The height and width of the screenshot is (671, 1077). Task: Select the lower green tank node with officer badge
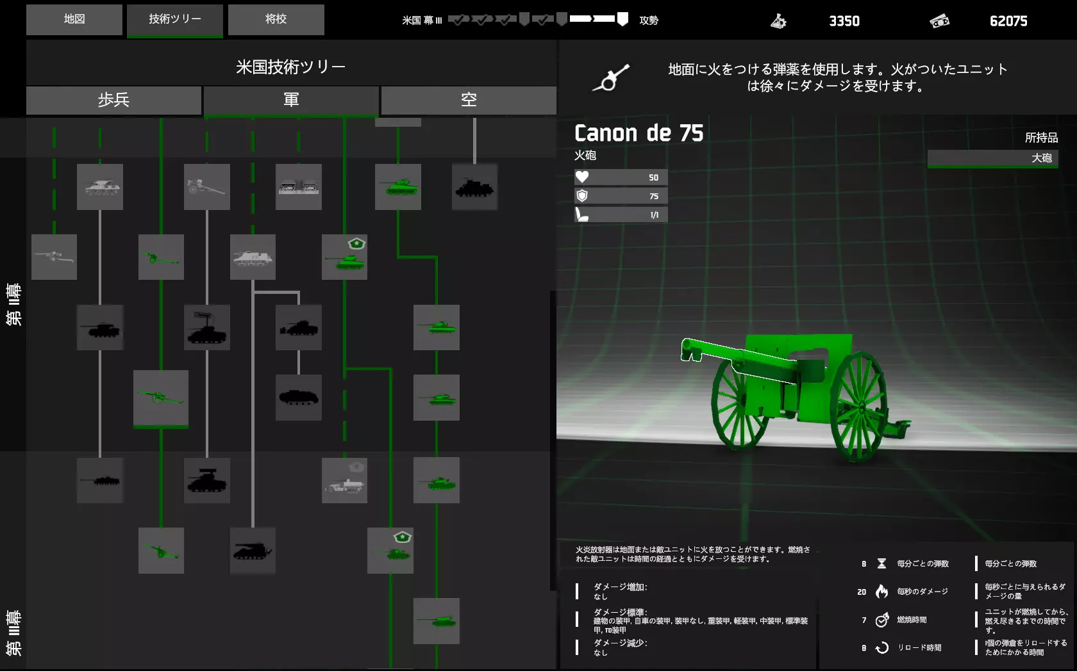click(390, 551)
